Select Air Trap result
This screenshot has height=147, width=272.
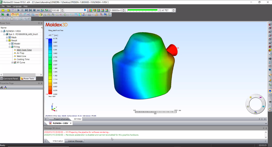tap(20, 53)
